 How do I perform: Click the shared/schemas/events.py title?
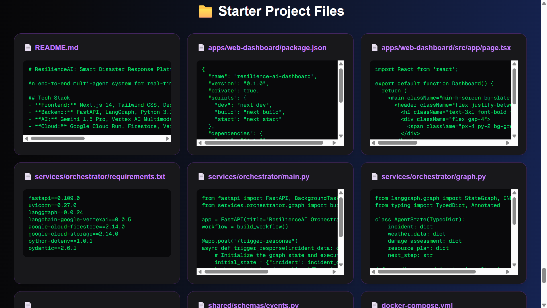[x=253, y=305]
